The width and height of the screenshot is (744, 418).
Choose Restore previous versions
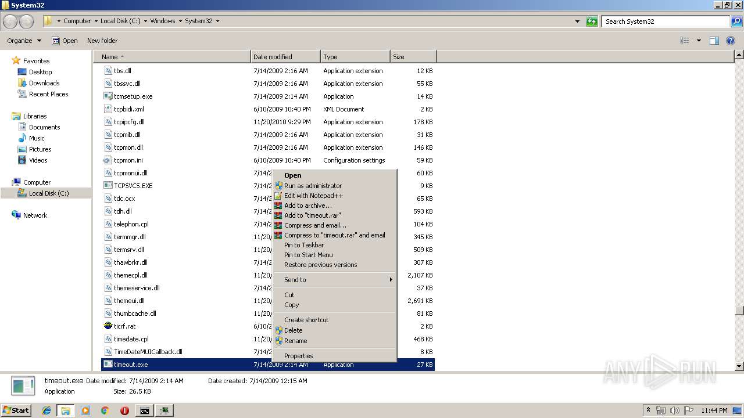[x=335, y=265]
